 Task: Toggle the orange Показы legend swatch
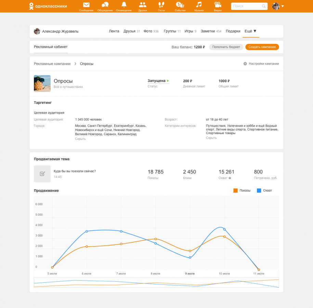tap(236, 191)
